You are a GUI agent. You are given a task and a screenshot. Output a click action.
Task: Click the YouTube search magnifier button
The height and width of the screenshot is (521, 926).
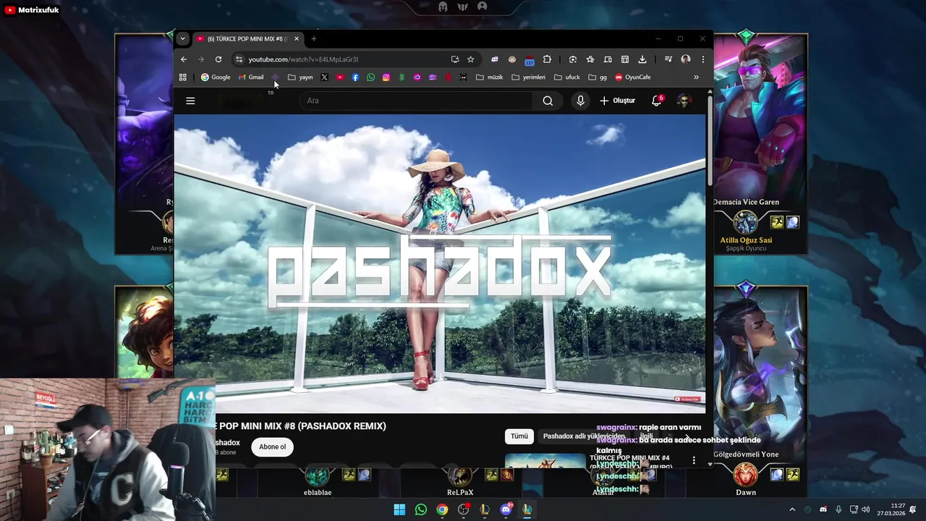[x=548, y=101]
